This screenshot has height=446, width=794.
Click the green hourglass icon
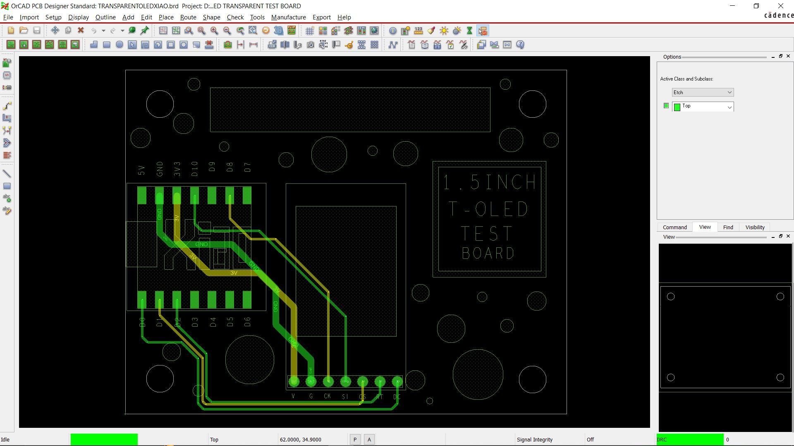click(x=470, y=31)
